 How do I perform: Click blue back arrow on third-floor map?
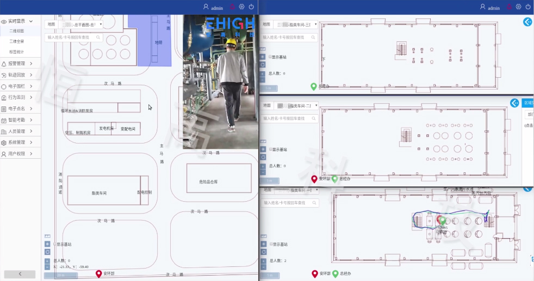[x=527, y=22]
